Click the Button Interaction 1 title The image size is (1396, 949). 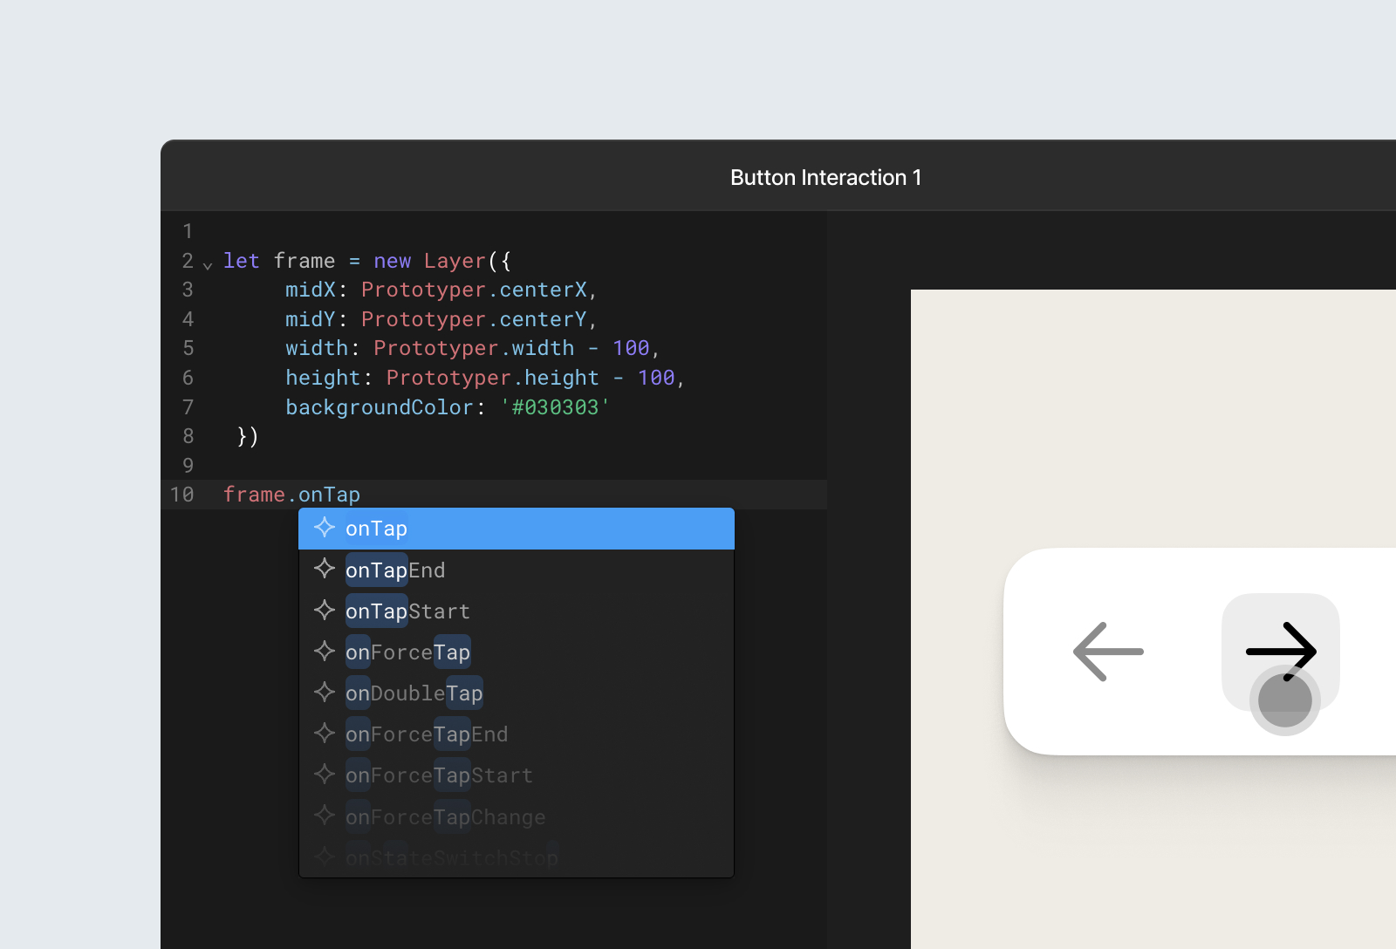point(825,177)
